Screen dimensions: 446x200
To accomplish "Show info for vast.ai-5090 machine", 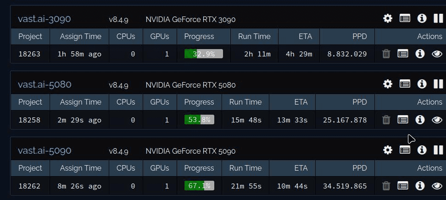I will tap(422, 150).
